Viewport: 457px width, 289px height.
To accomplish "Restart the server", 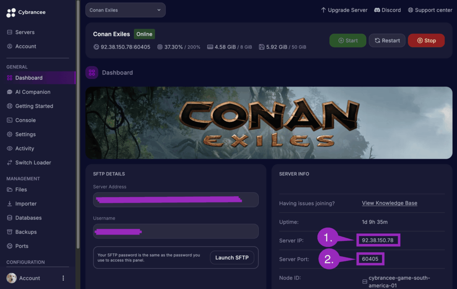I will (387, 41).
